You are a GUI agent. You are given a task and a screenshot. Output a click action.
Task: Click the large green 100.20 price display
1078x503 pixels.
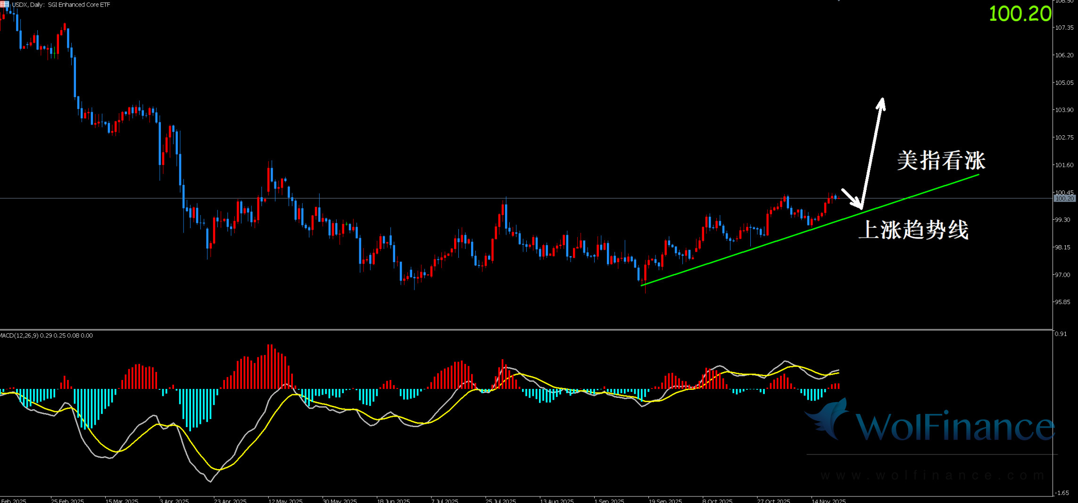pyautogui.click(x=1020, y=14)
